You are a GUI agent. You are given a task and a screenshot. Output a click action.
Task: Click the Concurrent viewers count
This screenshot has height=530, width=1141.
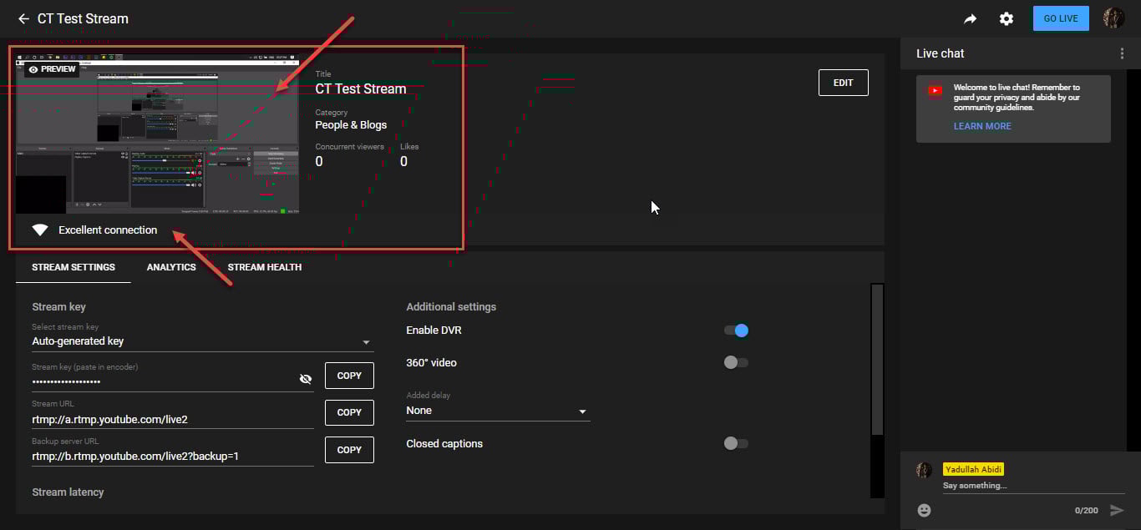(319, 162)
